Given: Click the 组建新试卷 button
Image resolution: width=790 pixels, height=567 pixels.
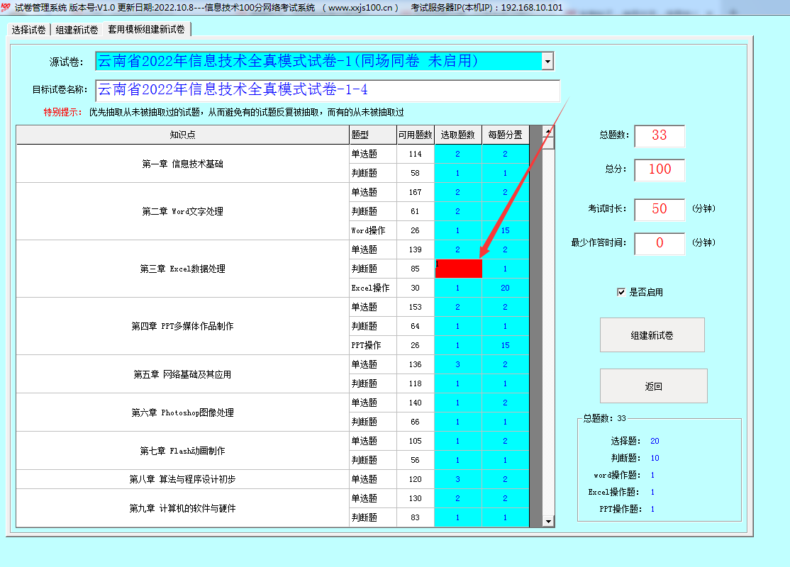Looking at the screenshot, I should 652,335.
